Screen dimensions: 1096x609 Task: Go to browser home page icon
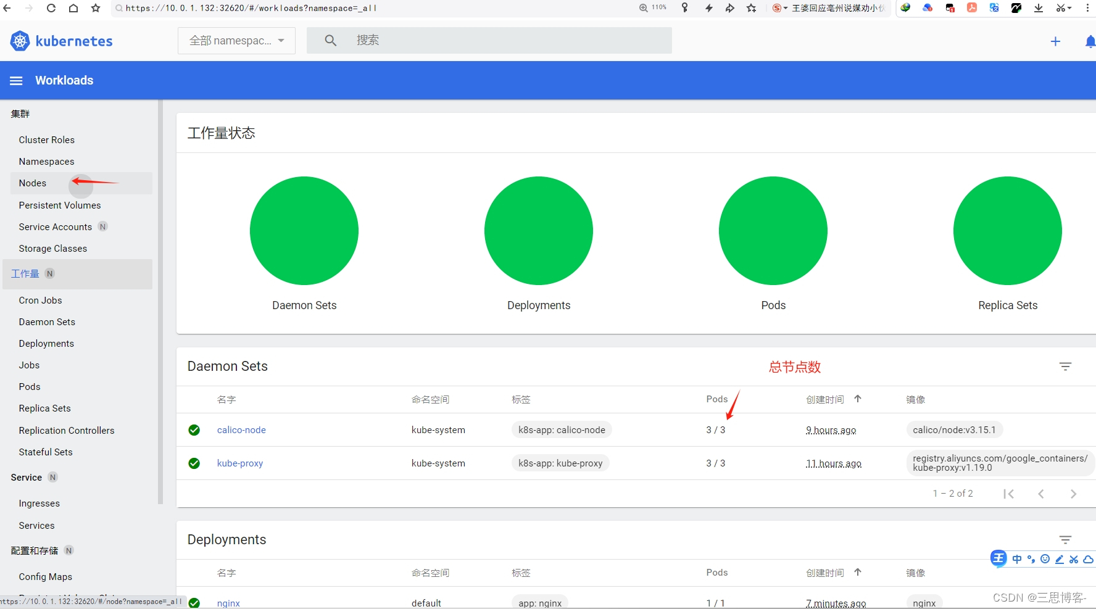73,8
